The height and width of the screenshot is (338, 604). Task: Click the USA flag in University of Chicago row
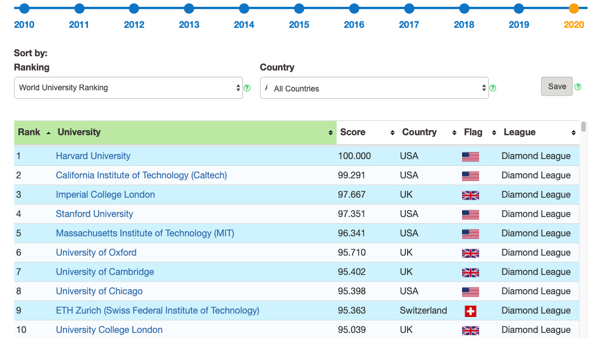471,292
